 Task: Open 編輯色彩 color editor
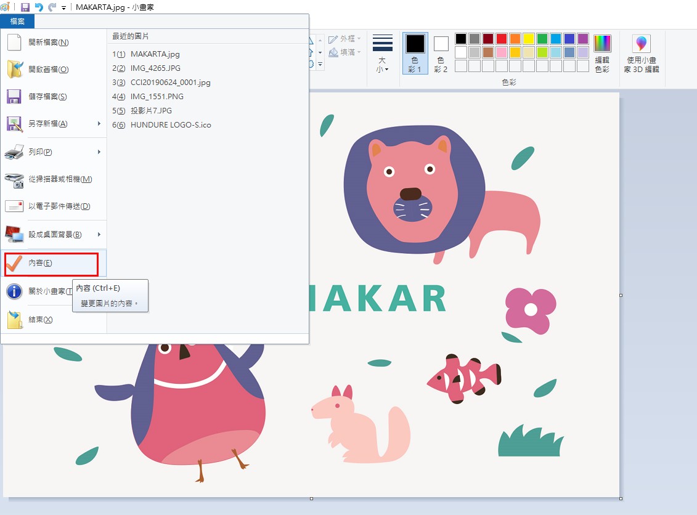602,54
